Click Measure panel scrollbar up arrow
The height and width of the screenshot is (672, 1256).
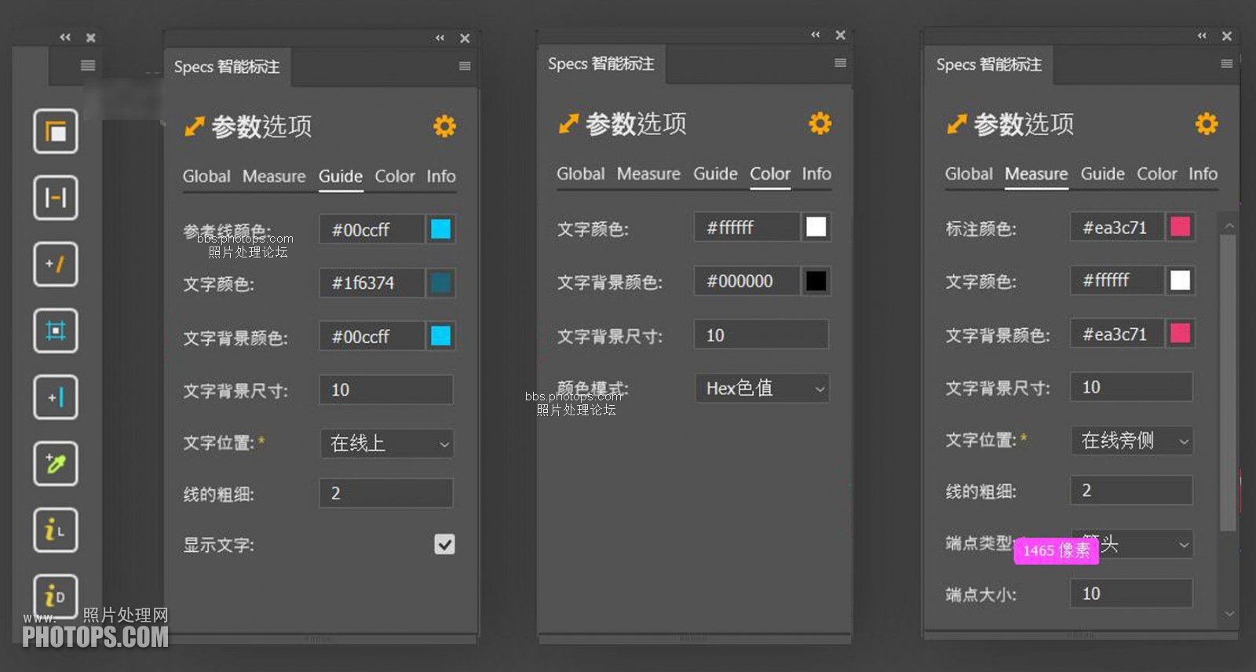coord(1229,226)
